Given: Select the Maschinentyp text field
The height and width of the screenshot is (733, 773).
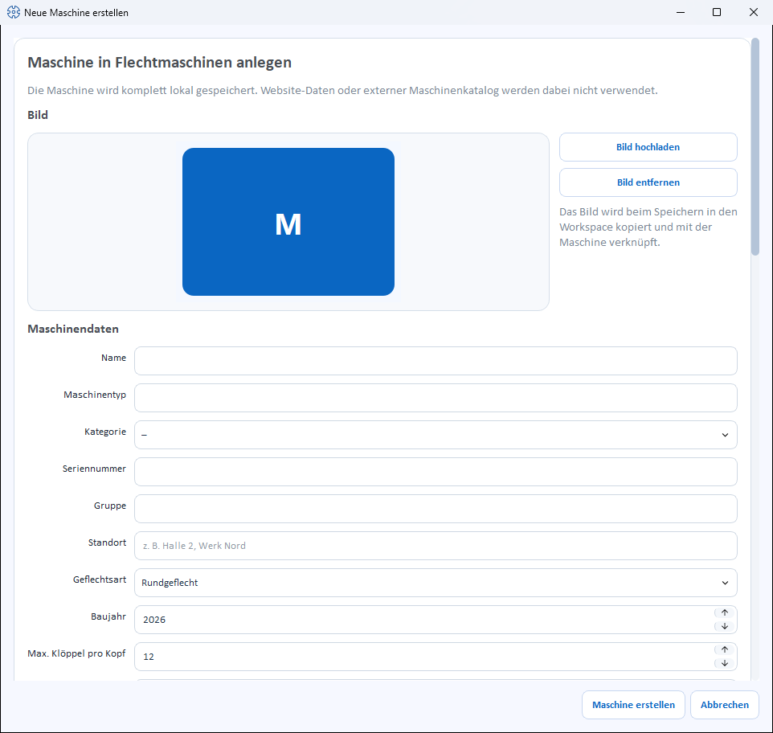Looking at the screenshot, I should pos(436,398).
